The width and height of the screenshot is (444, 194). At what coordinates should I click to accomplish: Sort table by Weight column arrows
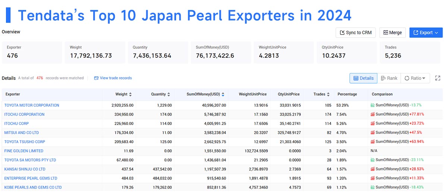[x=130, y=94]
